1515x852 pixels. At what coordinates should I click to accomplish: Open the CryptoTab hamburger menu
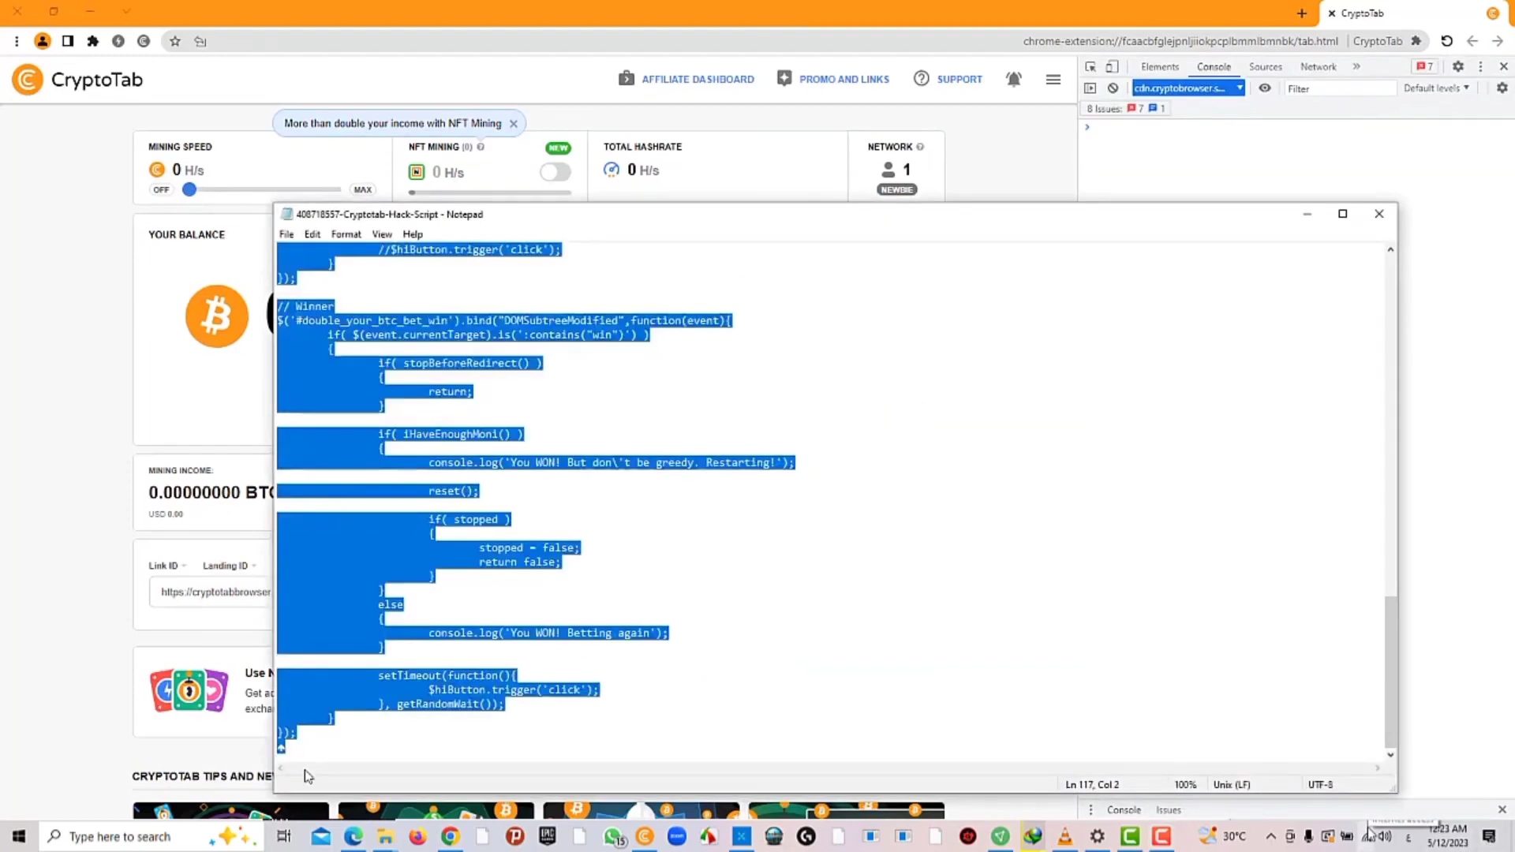coord(1053,79)
